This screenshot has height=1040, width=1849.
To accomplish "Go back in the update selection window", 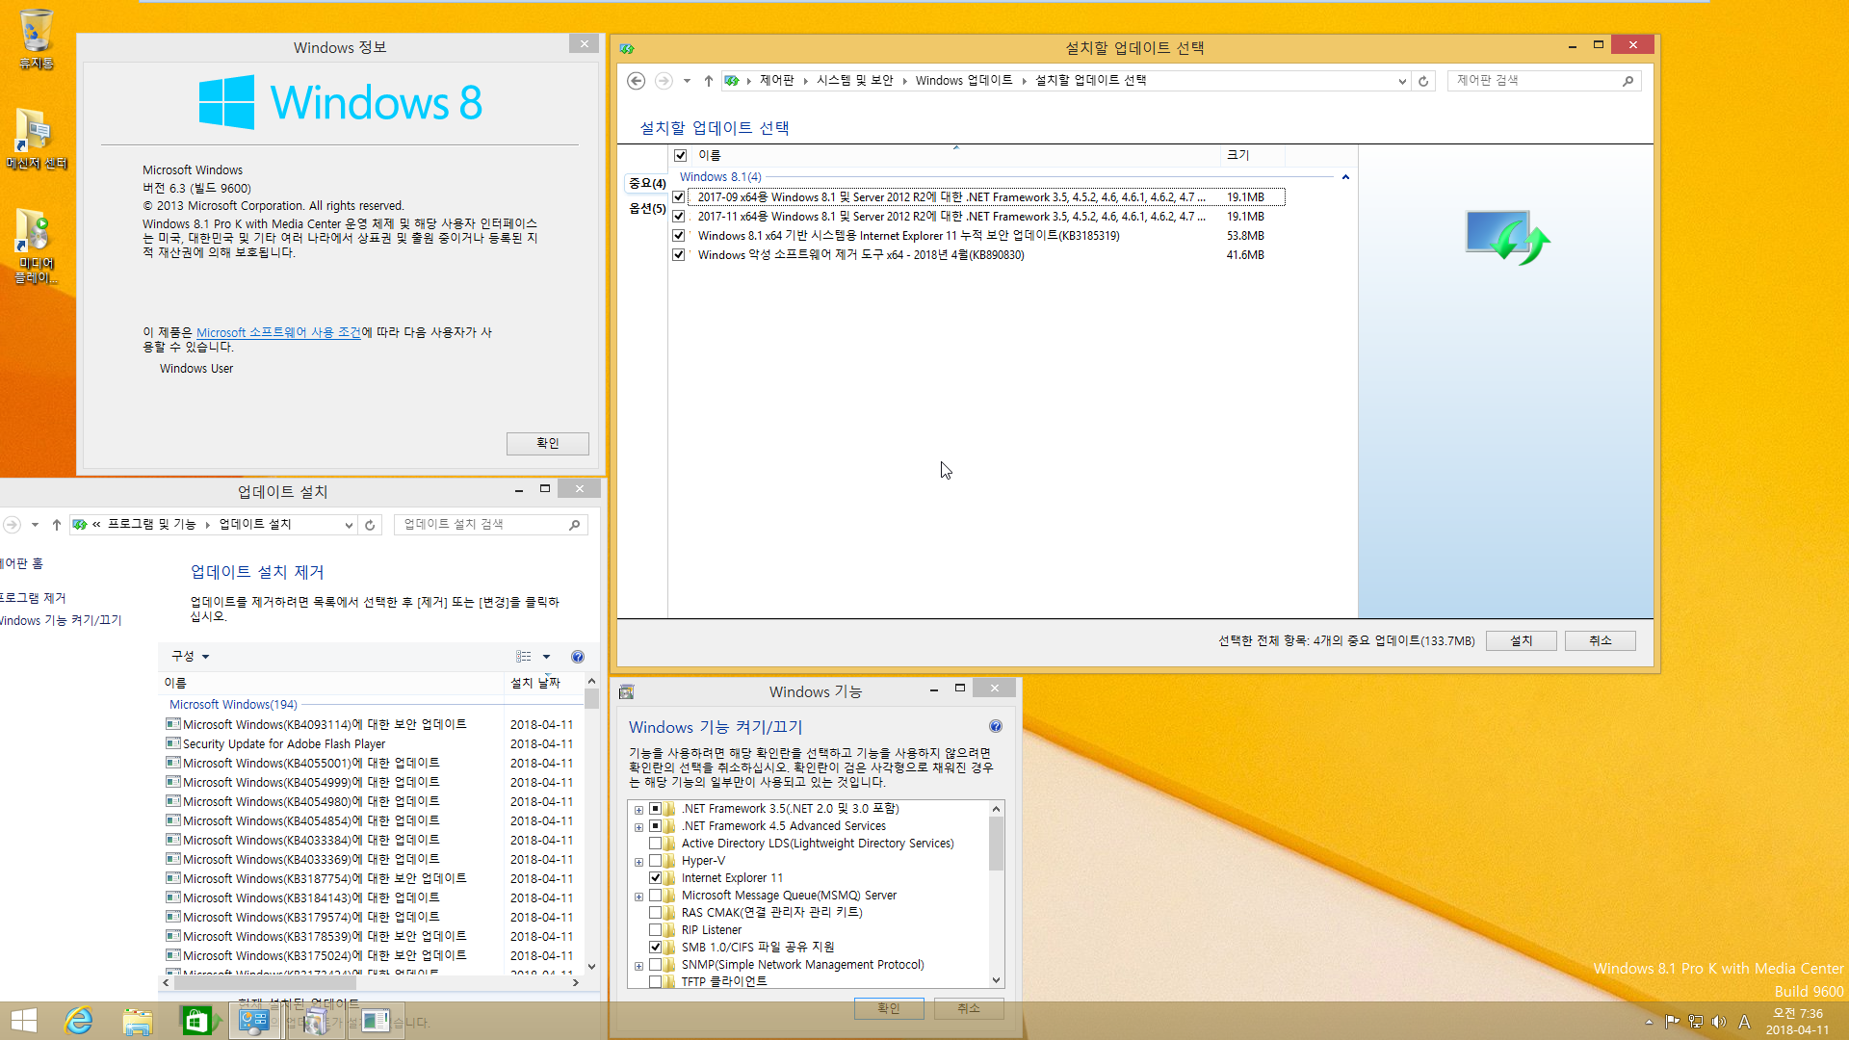I will [636, 81].
